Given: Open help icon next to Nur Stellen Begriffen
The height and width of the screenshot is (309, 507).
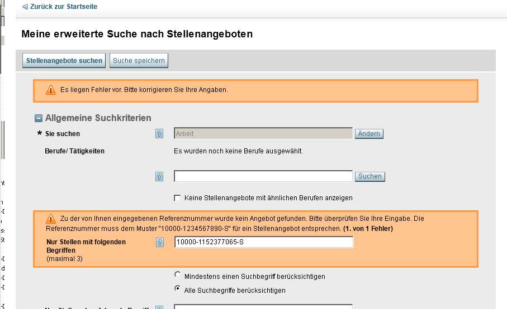Looking at the screenshot, I should pos(159,242).
